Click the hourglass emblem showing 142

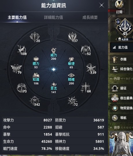(35, 101)
